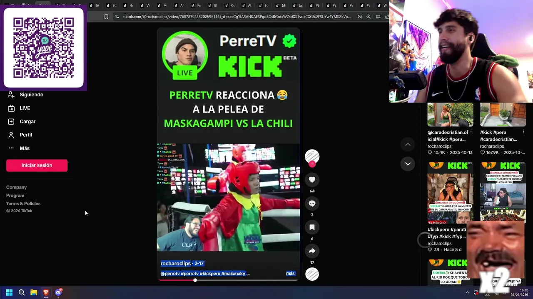
Task: Follow rocharoclips via the red plus badge
Action: pos(312,164)
